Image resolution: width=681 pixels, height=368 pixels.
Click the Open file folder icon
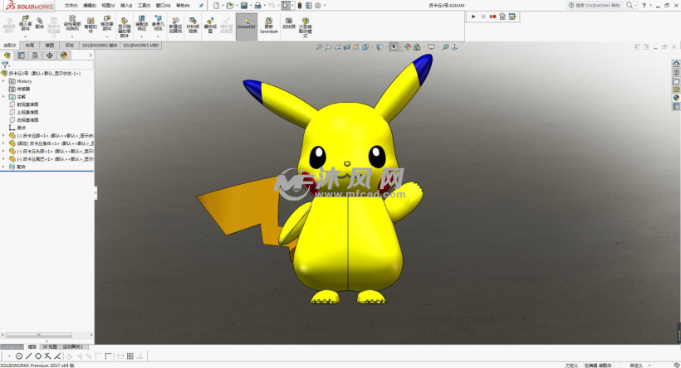click(230, 6)
